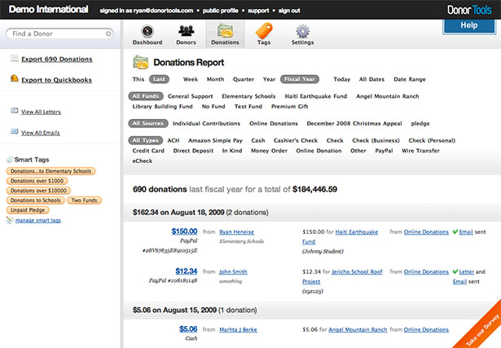The height and width of the screenshot is (348, 501).
Task: Click the sign out link
Action: pos(289,11)
